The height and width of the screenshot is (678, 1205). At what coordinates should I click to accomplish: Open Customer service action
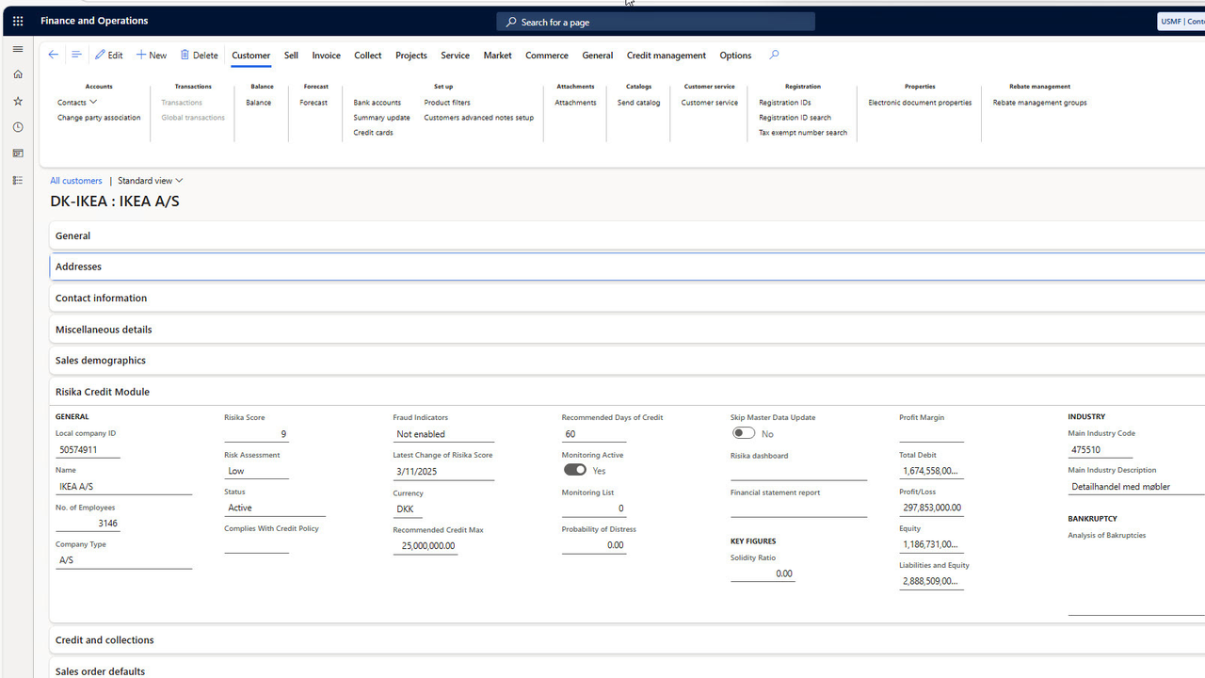pyautogui.click(x=710, y=103)
